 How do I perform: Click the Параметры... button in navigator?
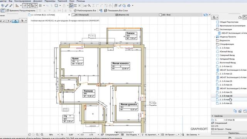coord(234,133)
